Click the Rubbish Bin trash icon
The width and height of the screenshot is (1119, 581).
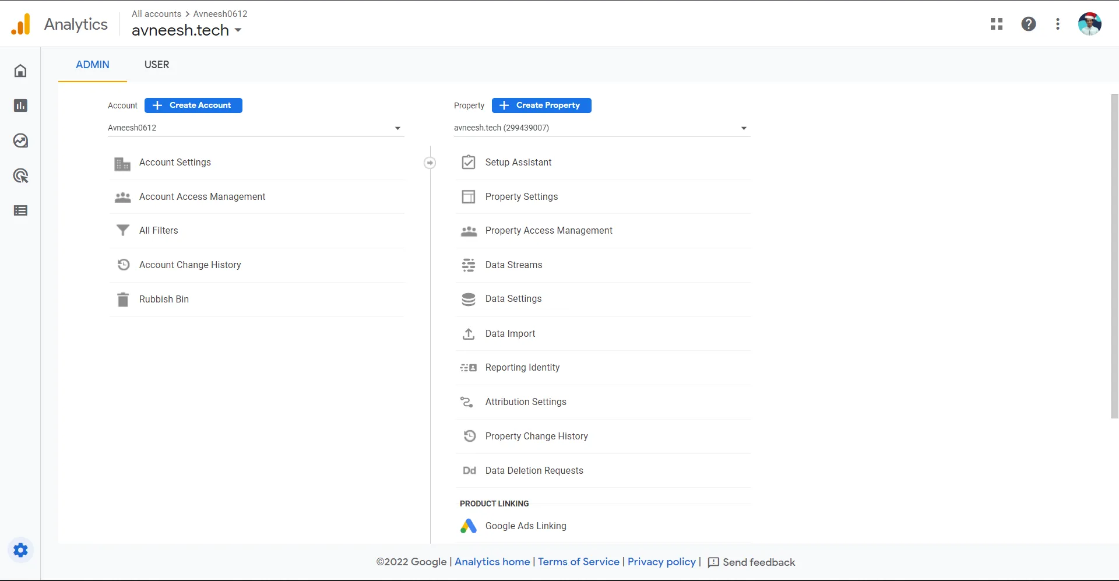pyautogui.click(x=122, y=300)
